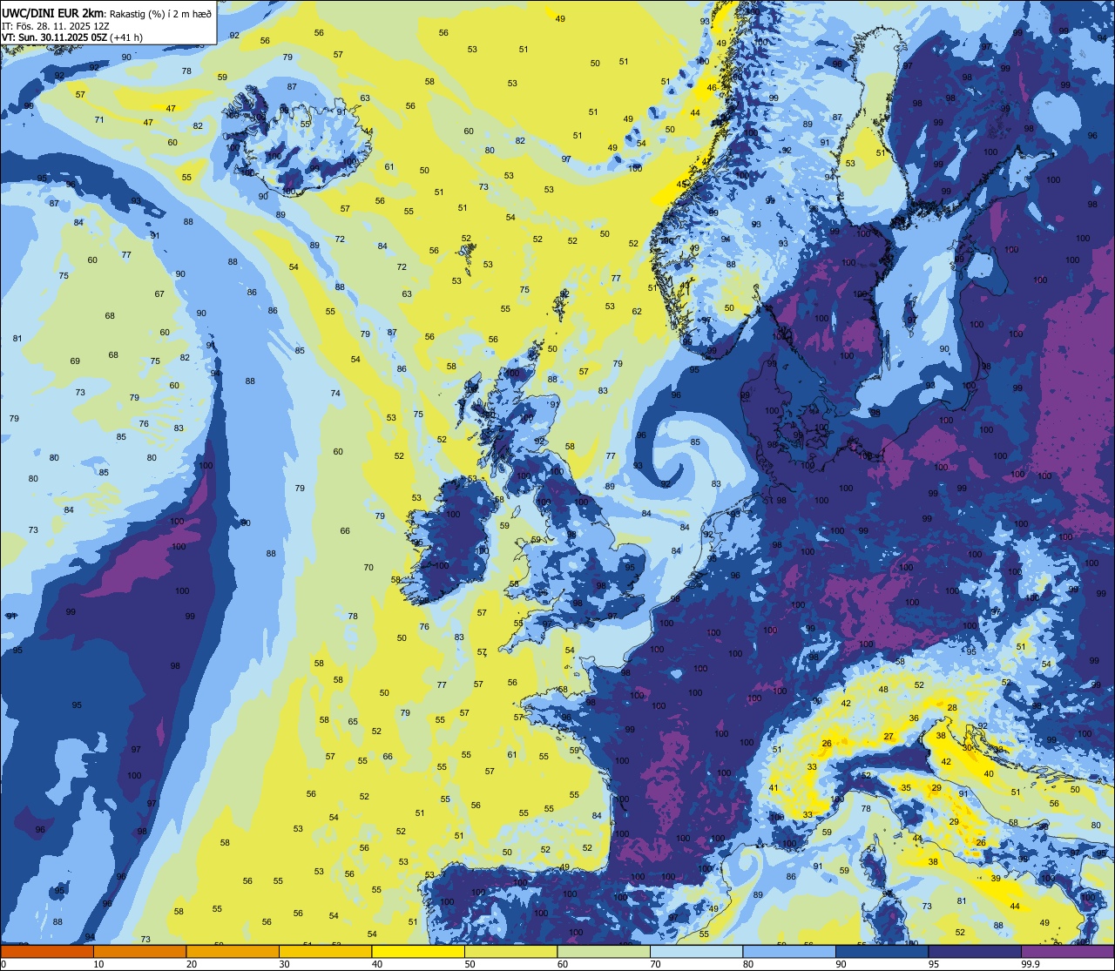Click the legend scale label '30'
Screen dimensions: 1115x971
coord(285,964)
